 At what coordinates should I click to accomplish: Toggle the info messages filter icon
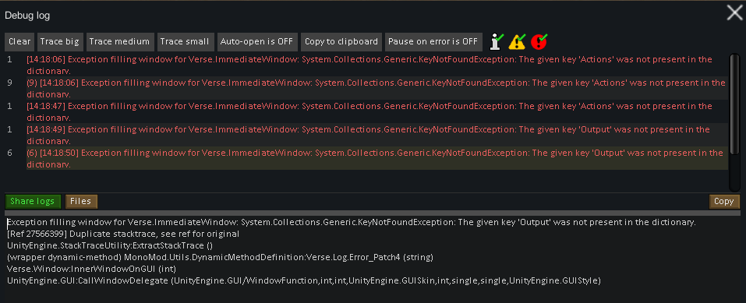tap(497, 41)
